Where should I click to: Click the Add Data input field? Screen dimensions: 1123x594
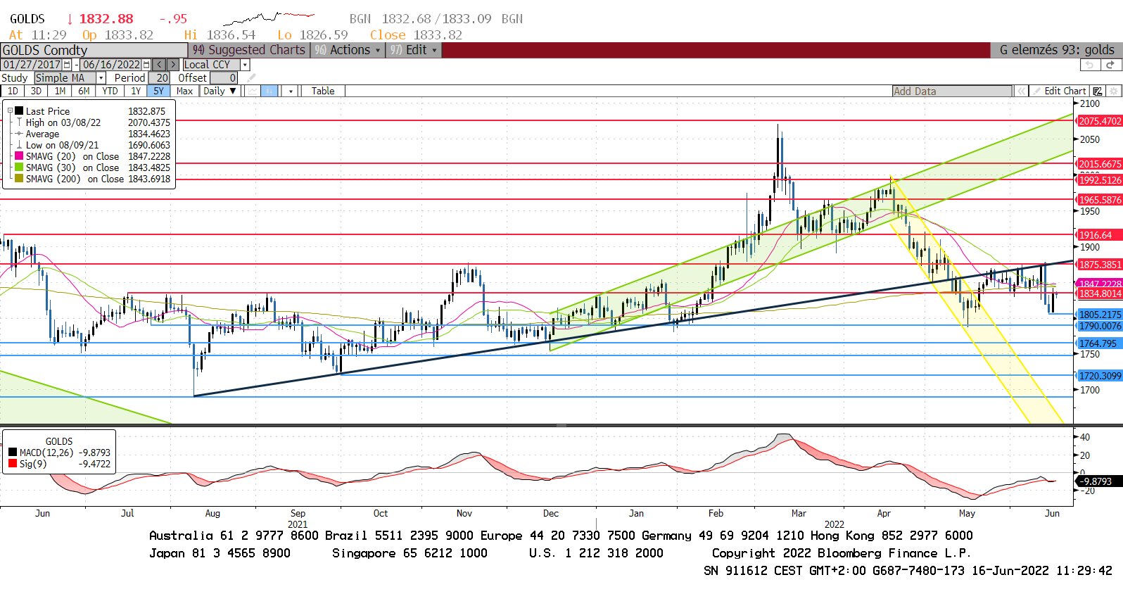[952, 91]
